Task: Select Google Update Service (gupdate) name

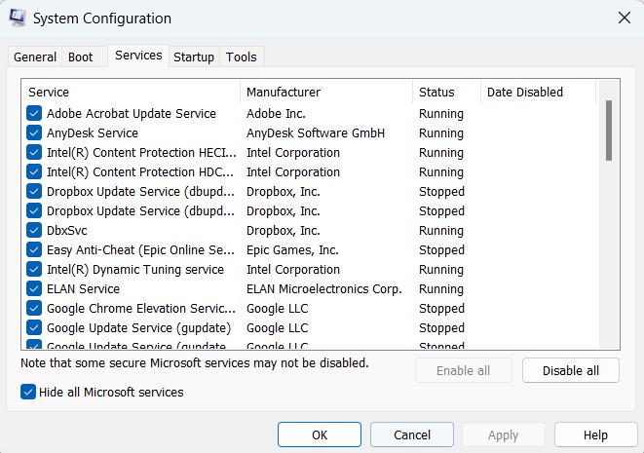Action: (x=138, y=327)
